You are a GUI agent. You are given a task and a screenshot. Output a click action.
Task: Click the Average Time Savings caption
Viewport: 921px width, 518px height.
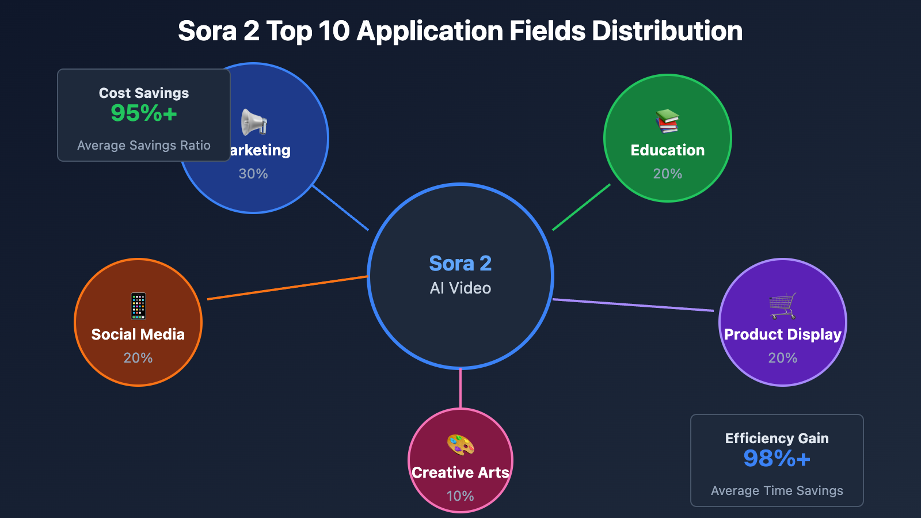pyautogui.click(x=777, y=491)
